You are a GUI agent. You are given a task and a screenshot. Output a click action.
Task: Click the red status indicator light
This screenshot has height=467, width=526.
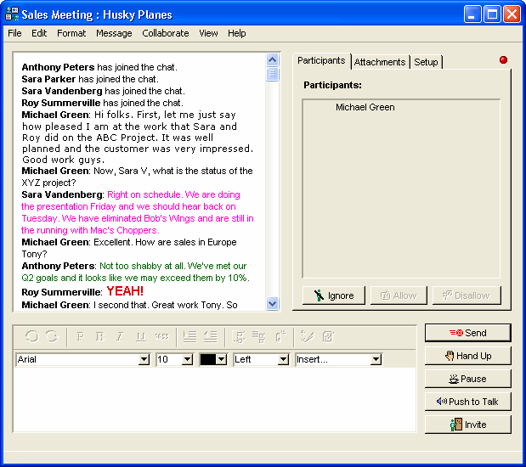click(x=503, y=60)
